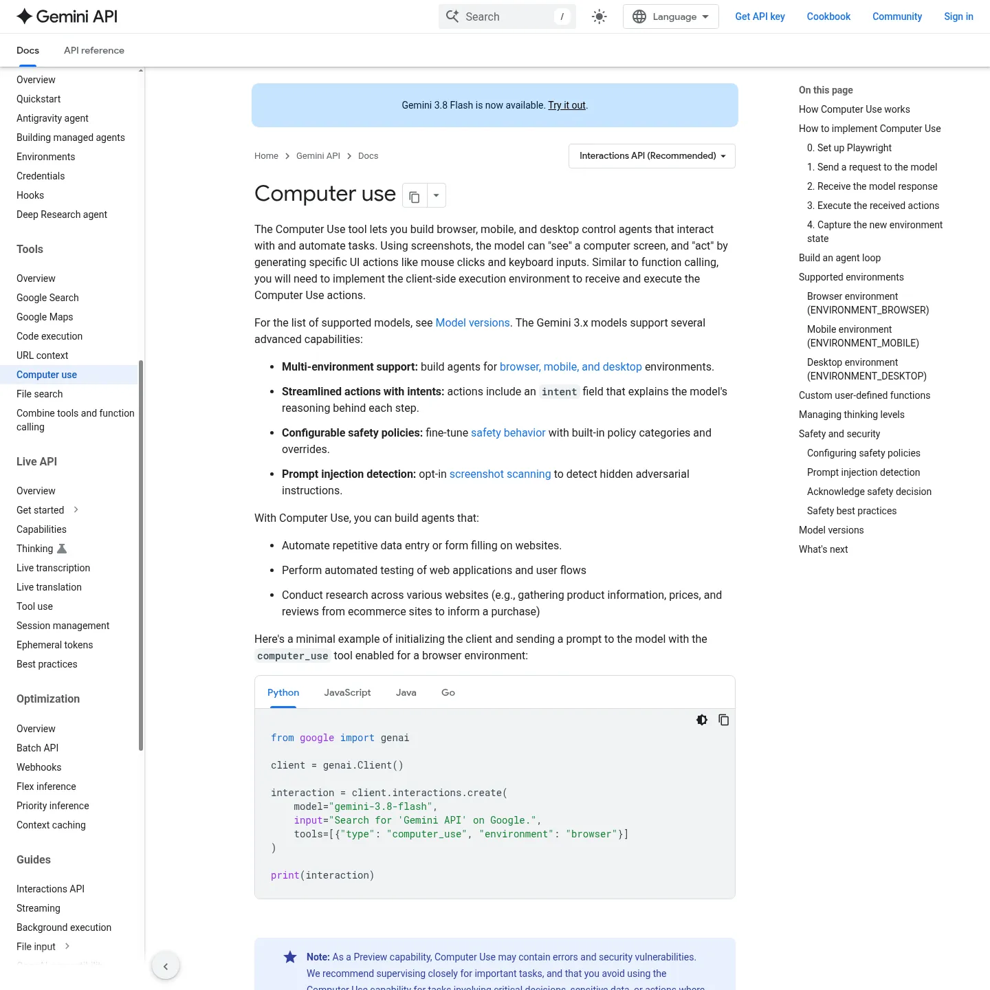This screenshot has height=990, width=990.
Task: Click the Try it out link
Action: tap(566, 105)
